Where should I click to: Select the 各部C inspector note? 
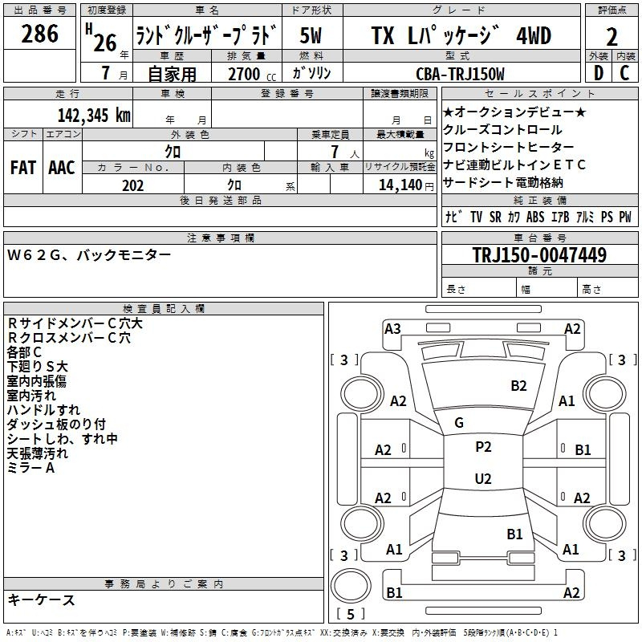(x=24, y=352)
